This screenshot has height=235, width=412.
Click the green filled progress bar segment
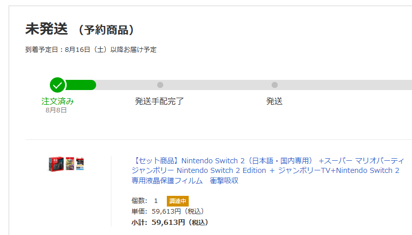click(81, 85)
